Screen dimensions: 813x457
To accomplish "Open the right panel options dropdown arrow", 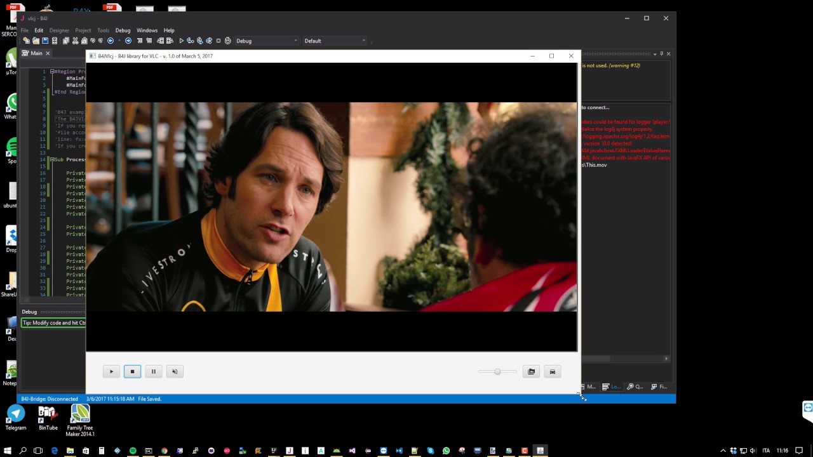I will pos(655,54).
